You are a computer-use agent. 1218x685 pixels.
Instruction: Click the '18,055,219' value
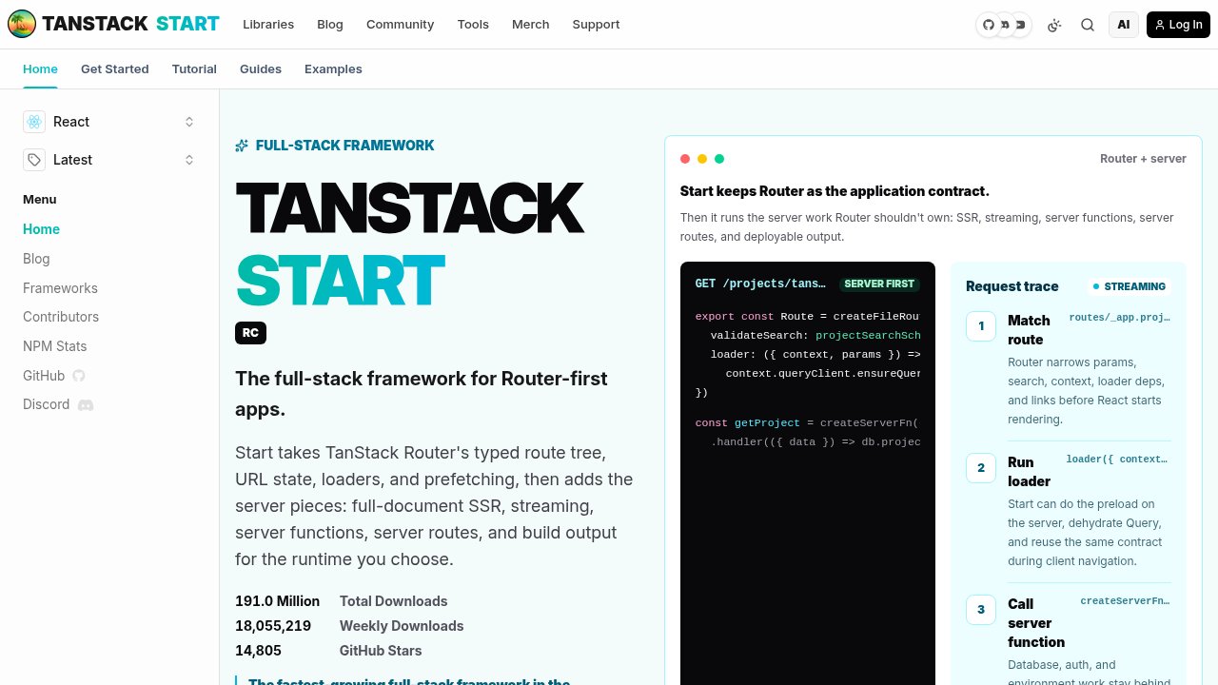[273, 626]
